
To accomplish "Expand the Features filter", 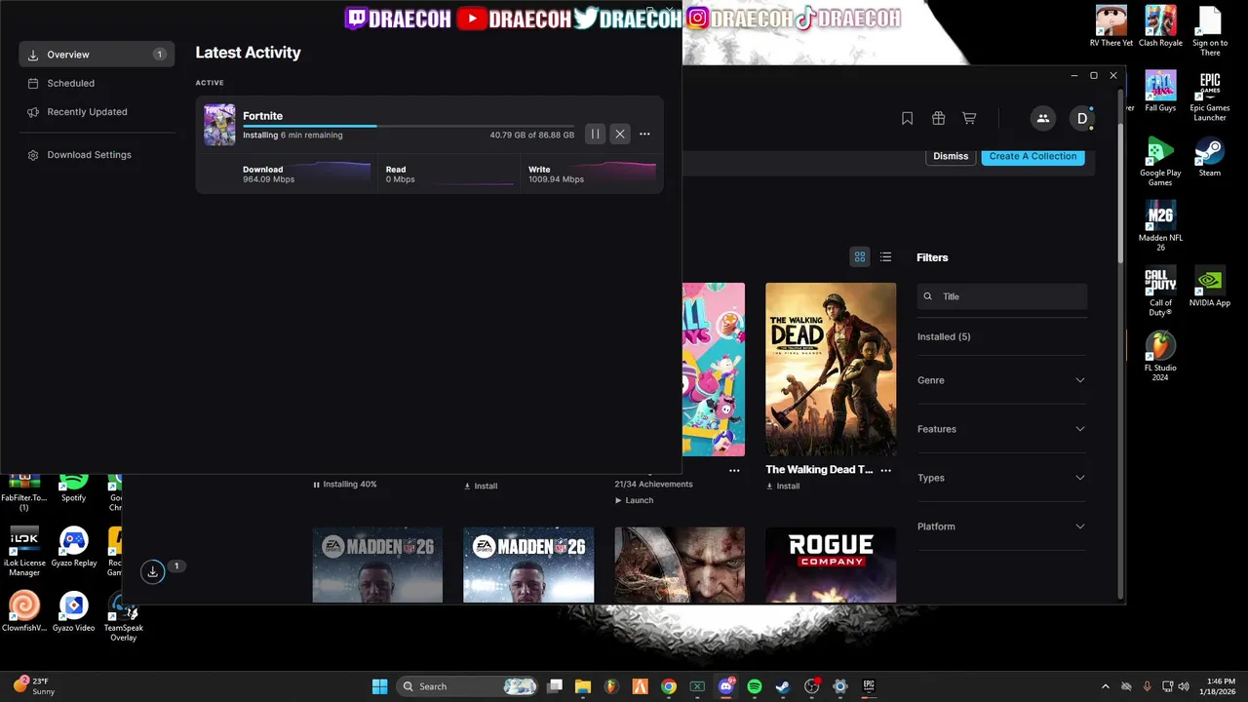I will point(1001,429).
